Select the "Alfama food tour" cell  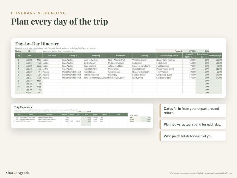point(120,66)
